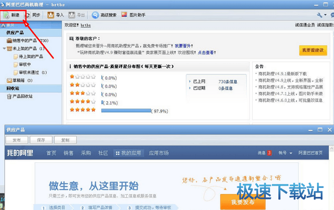Click the five-star 97.9% progress bar

(126, 110)
